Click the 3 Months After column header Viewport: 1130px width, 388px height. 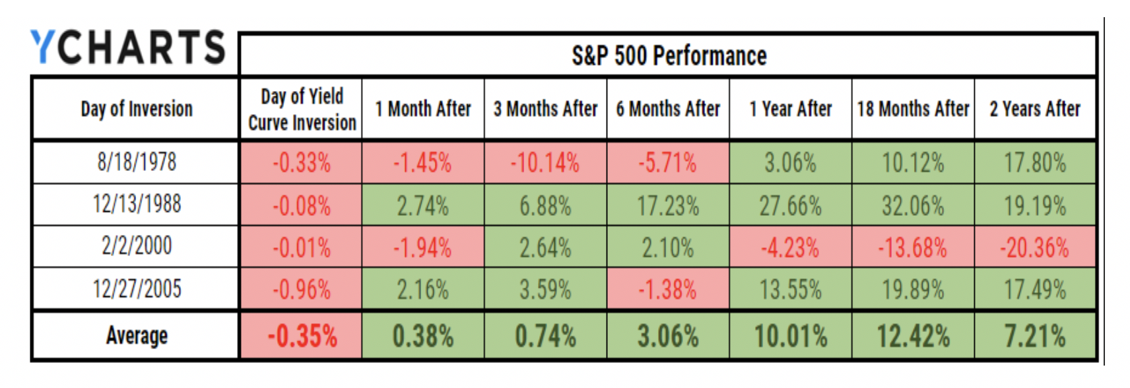pyautogui.click(x=545, y=109)
